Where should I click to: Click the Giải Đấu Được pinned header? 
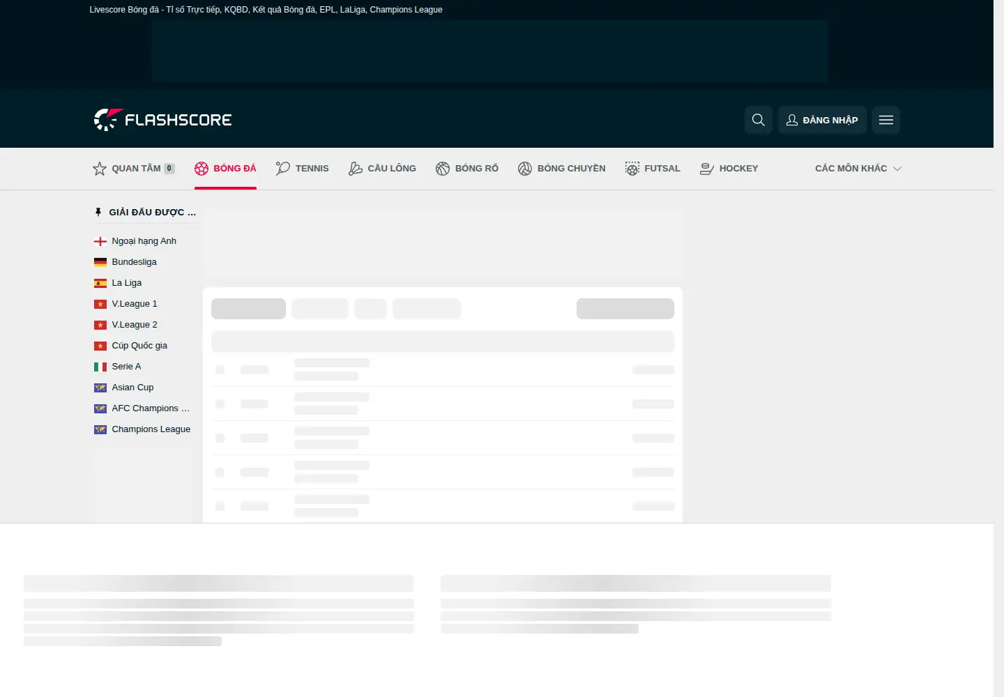coord(153,213)
